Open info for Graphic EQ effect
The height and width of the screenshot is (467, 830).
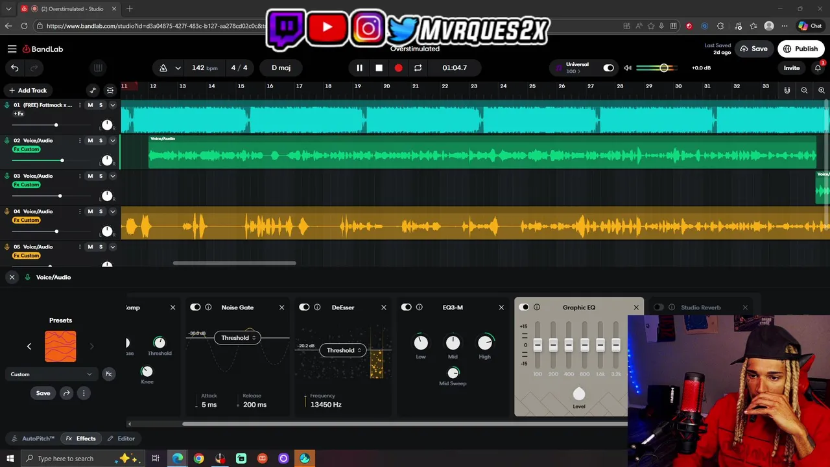[x=537, y=307]
